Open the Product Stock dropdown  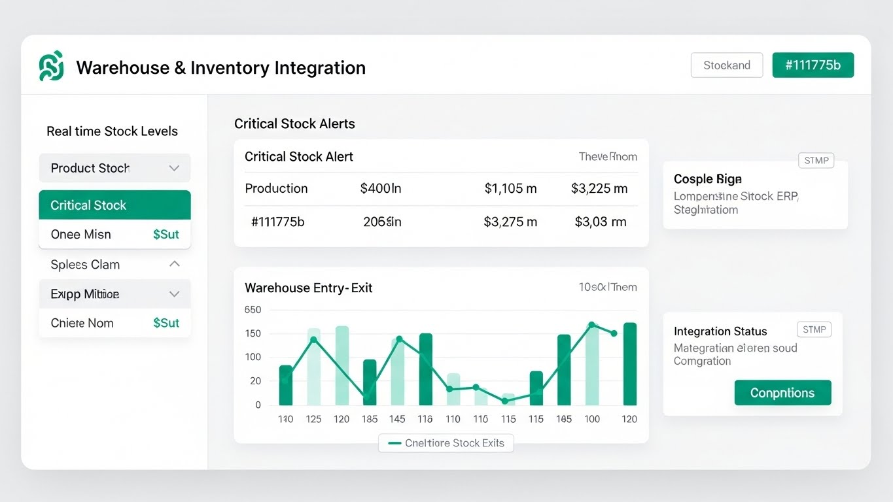[114, 168]
